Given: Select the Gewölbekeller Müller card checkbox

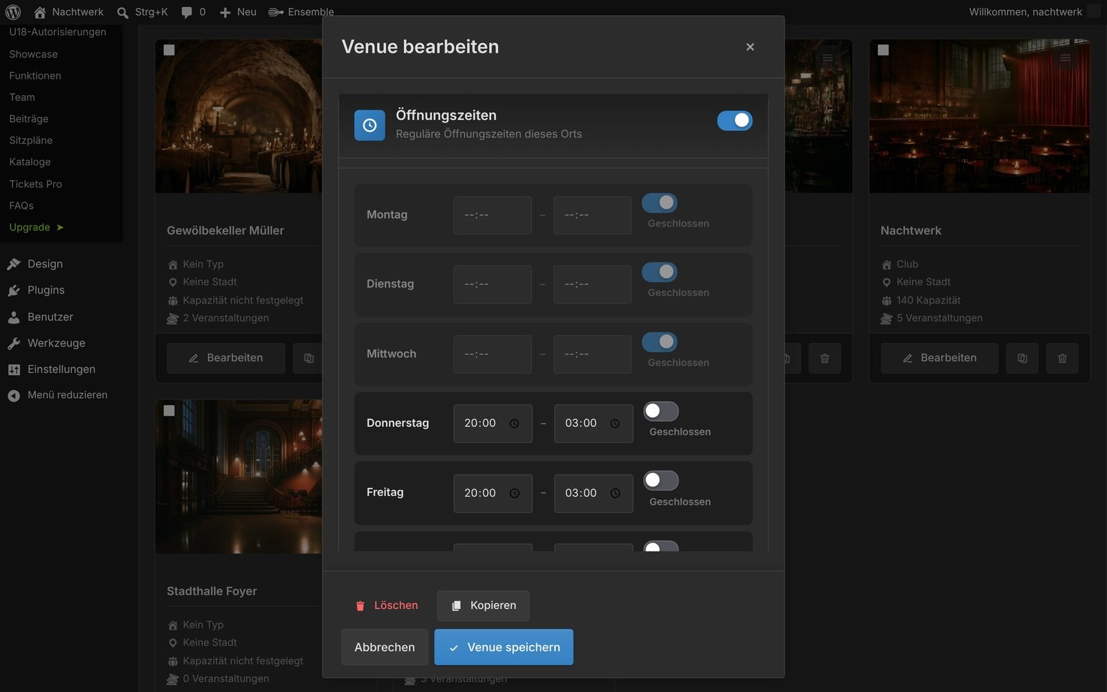Looking at the screenshot, I should (x=169, y=50).
